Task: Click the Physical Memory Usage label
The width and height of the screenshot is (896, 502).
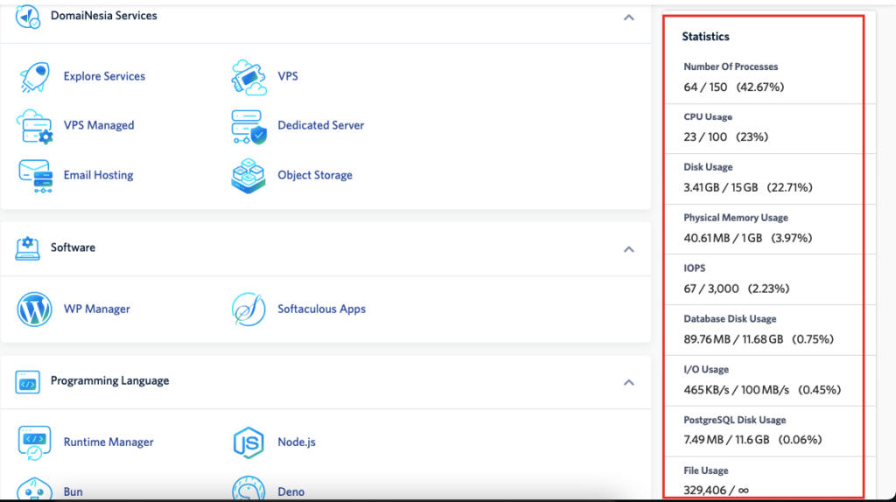Action: [x=736, y=218]
